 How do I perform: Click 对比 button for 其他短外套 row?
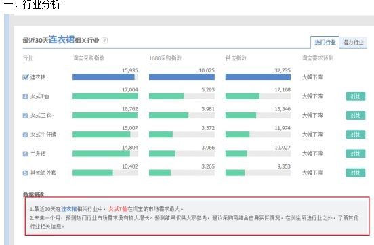pos(356,173)
